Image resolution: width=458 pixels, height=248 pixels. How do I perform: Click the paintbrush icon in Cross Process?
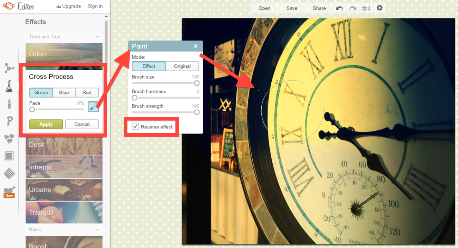(x=93, y=106)
